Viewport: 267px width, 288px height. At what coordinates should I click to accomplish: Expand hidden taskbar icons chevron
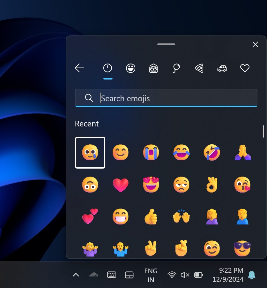(x=76, y=274)
